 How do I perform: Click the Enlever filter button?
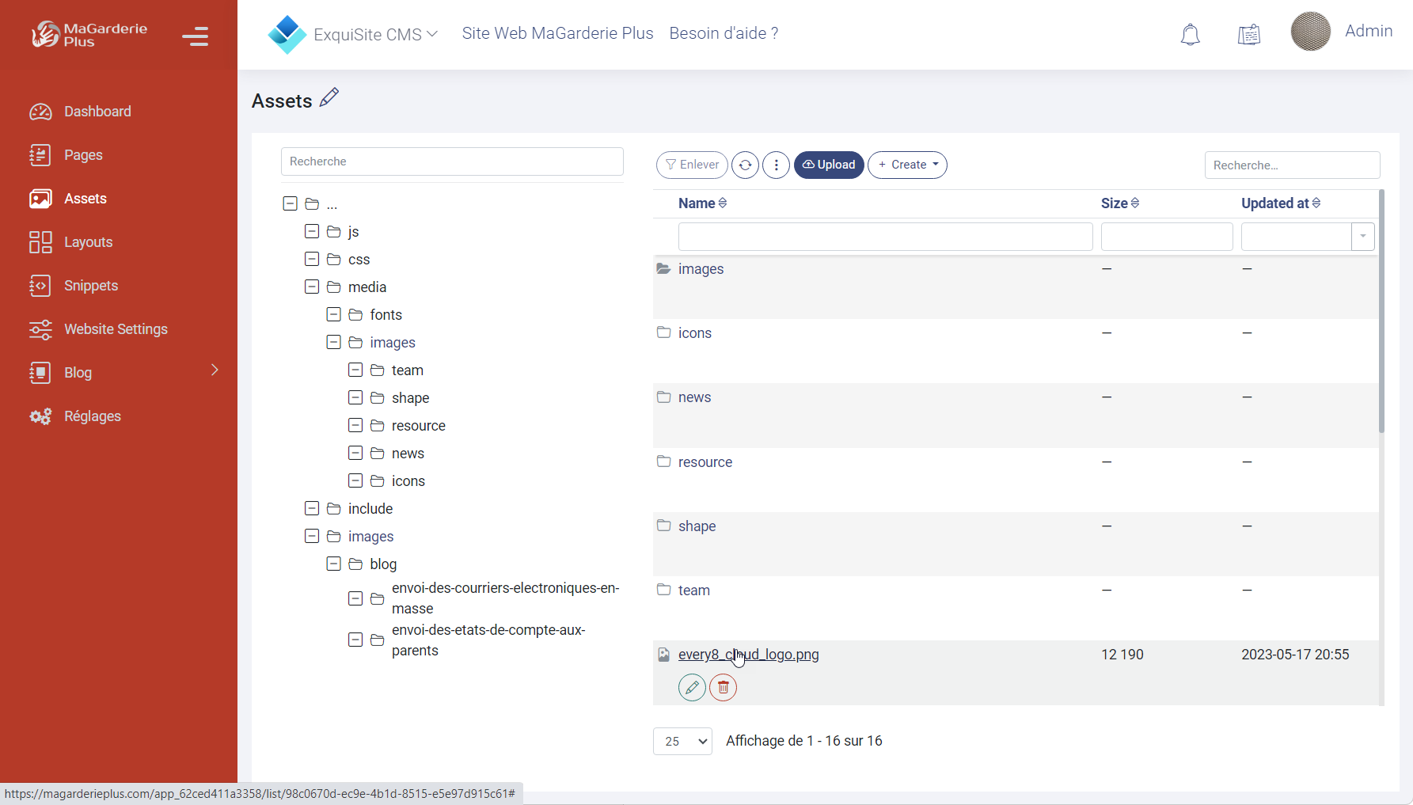pos(691,165)
